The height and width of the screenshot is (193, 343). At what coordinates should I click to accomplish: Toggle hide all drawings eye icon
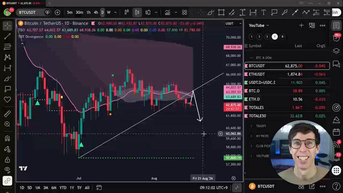[x=7, y=170]
